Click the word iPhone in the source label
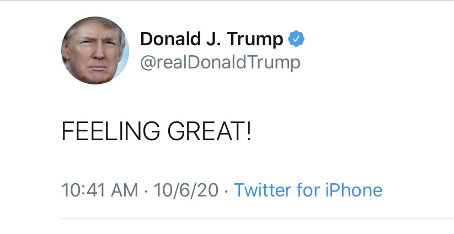The height and width of the screenshot is (234, 454). tap(355, 190)
